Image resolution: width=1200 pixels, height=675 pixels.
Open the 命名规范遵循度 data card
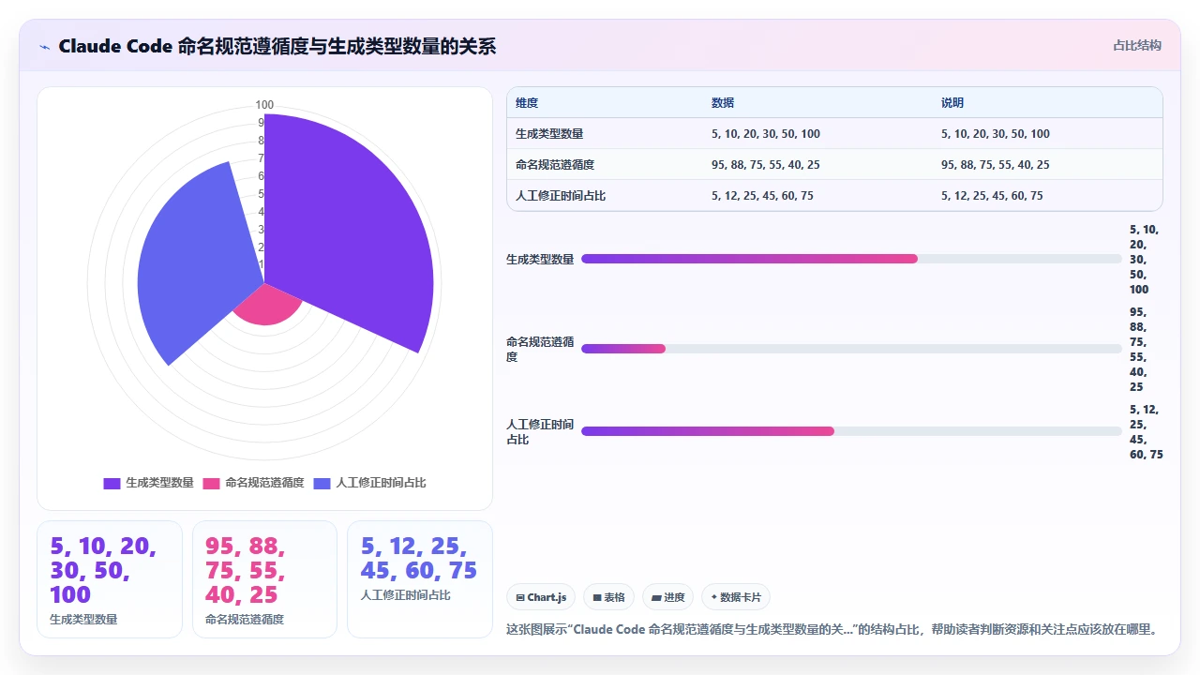264,579
